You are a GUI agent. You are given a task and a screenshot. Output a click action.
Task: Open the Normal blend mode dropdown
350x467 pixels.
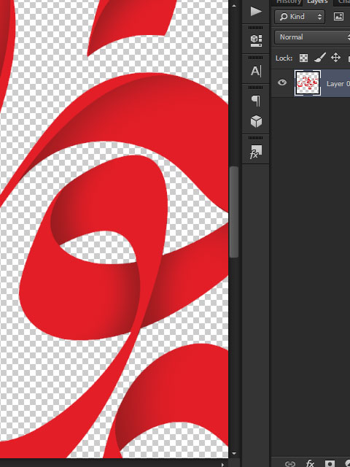pos(312,37)
